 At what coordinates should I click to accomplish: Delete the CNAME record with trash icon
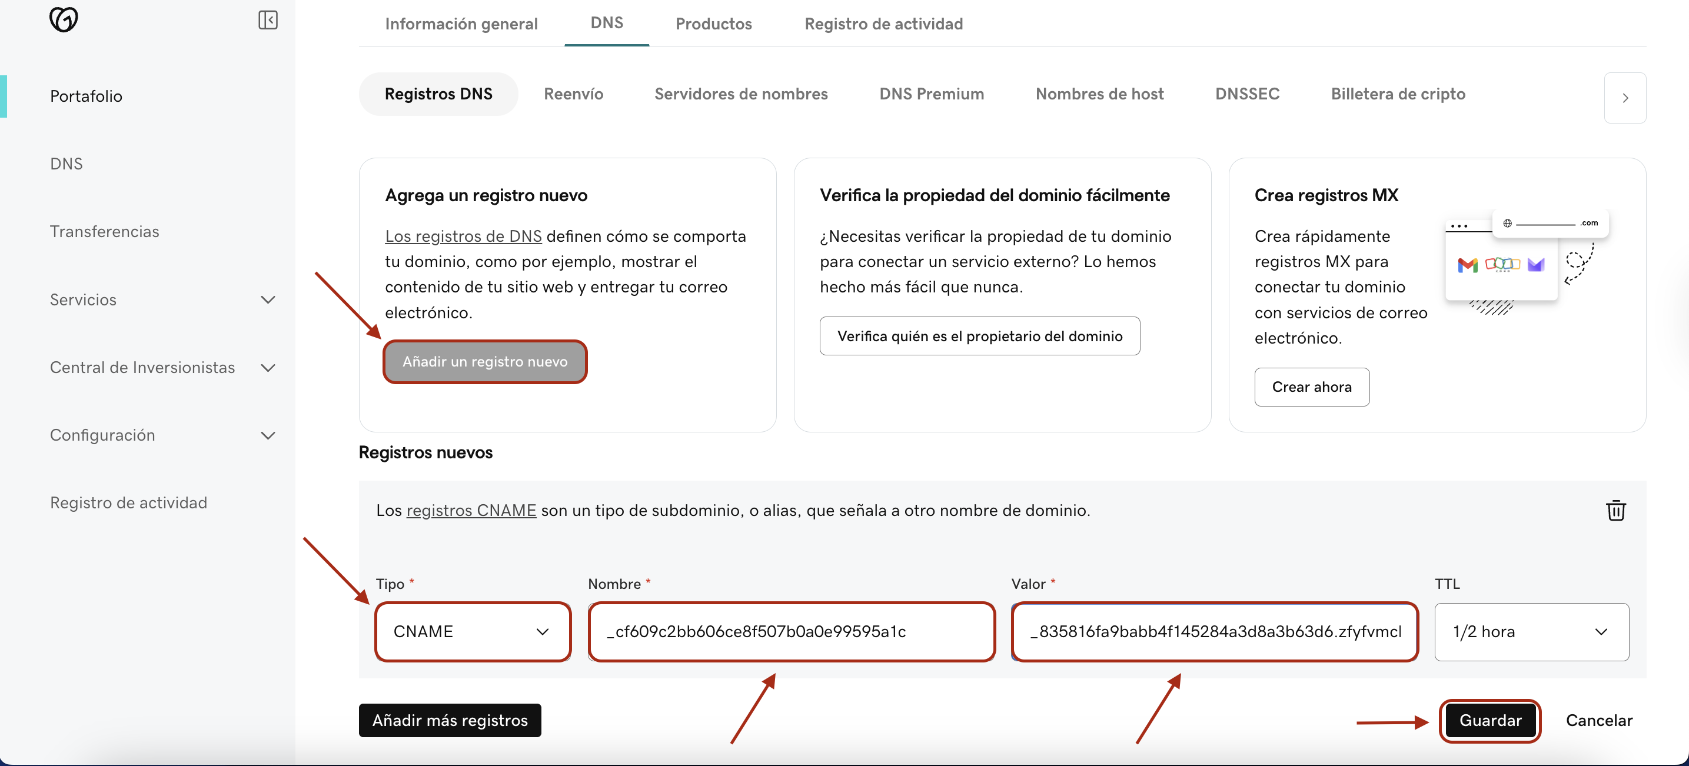pyautogui.click(x=1615, y=511)
